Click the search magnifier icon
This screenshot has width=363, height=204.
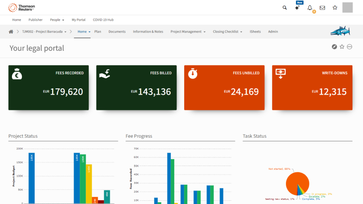(x=285, y=8)
